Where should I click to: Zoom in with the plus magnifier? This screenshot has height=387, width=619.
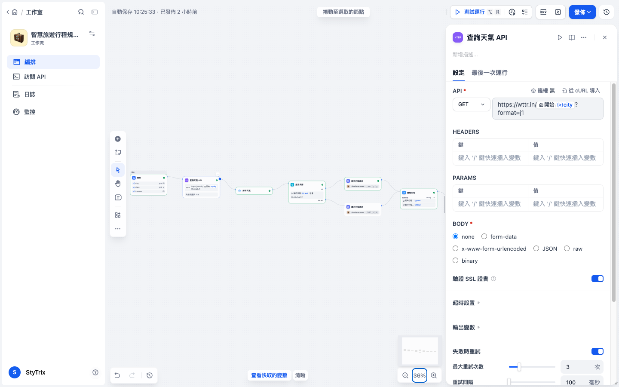434,375
